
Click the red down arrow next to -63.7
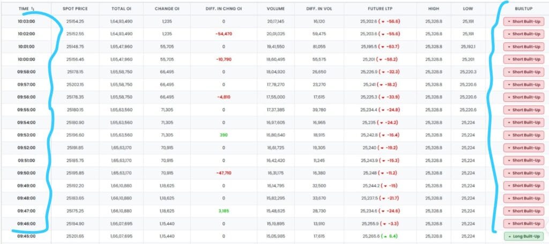pos(383,47)
